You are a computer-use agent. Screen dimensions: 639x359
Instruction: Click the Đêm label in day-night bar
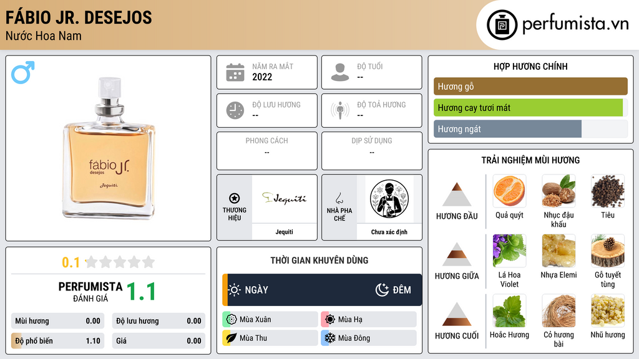402,290
